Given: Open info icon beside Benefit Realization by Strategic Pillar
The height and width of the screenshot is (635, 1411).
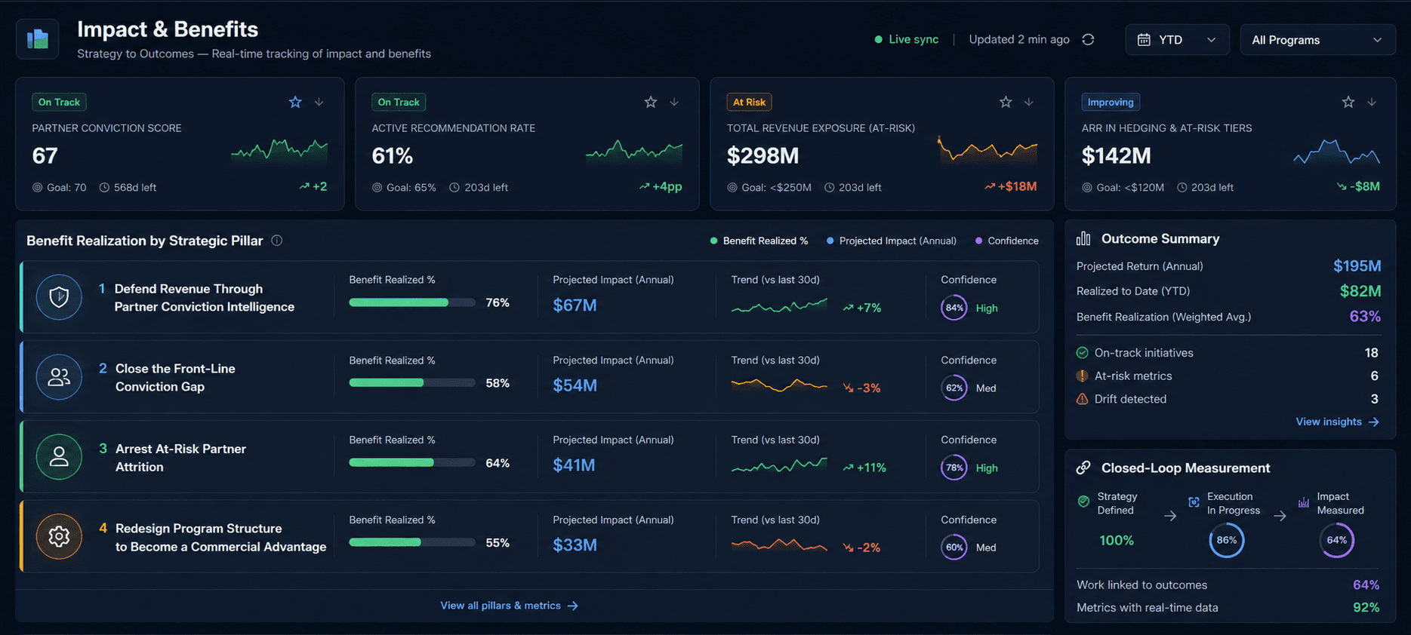Looking at the screenshot, I should coord(277,241).
